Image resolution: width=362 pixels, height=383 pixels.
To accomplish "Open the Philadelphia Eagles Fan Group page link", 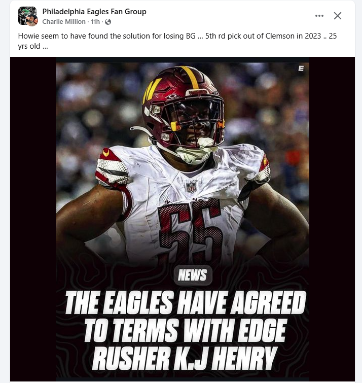I will click(94, 12).
